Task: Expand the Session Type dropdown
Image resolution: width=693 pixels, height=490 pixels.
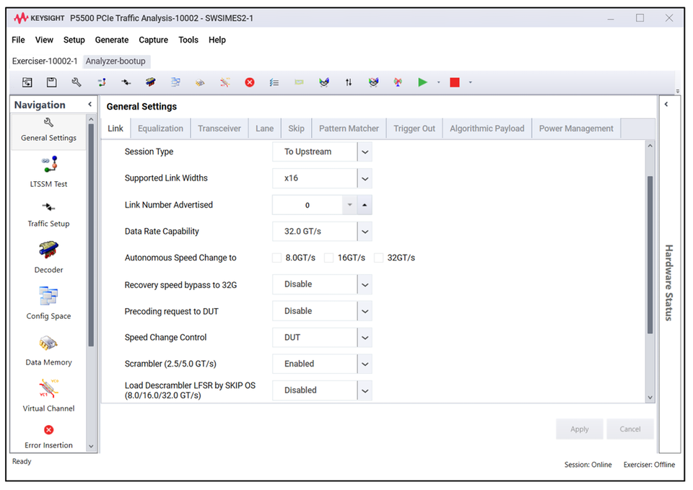Action: 365,152
